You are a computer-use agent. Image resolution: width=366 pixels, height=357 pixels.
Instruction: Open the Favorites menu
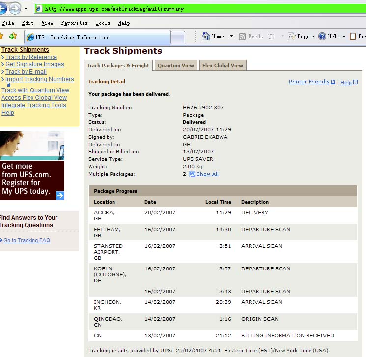(x=74, y=23)
